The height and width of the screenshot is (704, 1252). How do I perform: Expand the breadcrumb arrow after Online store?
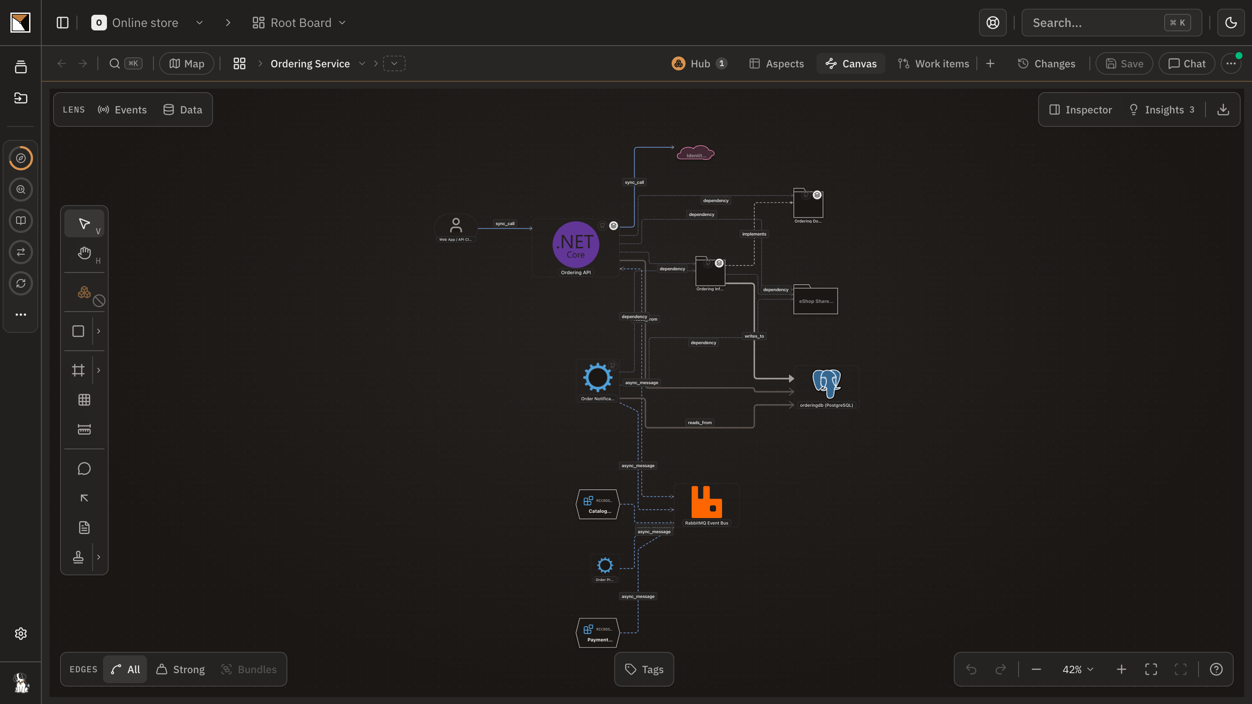228,23
